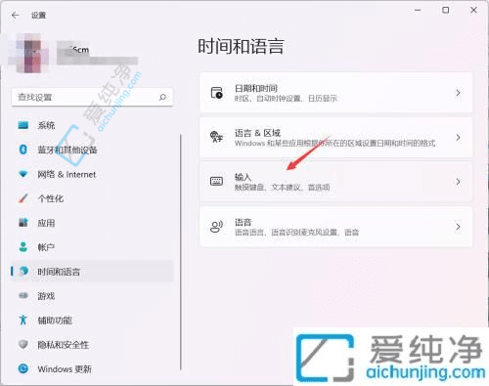
Task: Maximize the settings window
Action: tap(445, 11)
